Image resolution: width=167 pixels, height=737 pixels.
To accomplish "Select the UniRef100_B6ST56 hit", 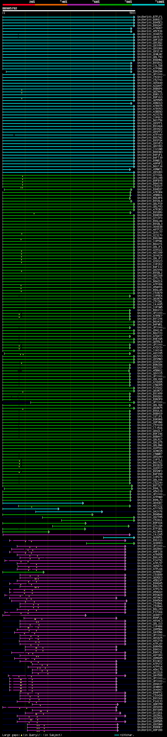I will 150,121.
